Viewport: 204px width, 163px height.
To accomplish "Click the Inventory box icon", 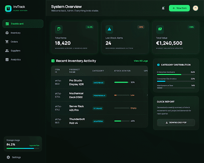I will click(x=7, y=33).
